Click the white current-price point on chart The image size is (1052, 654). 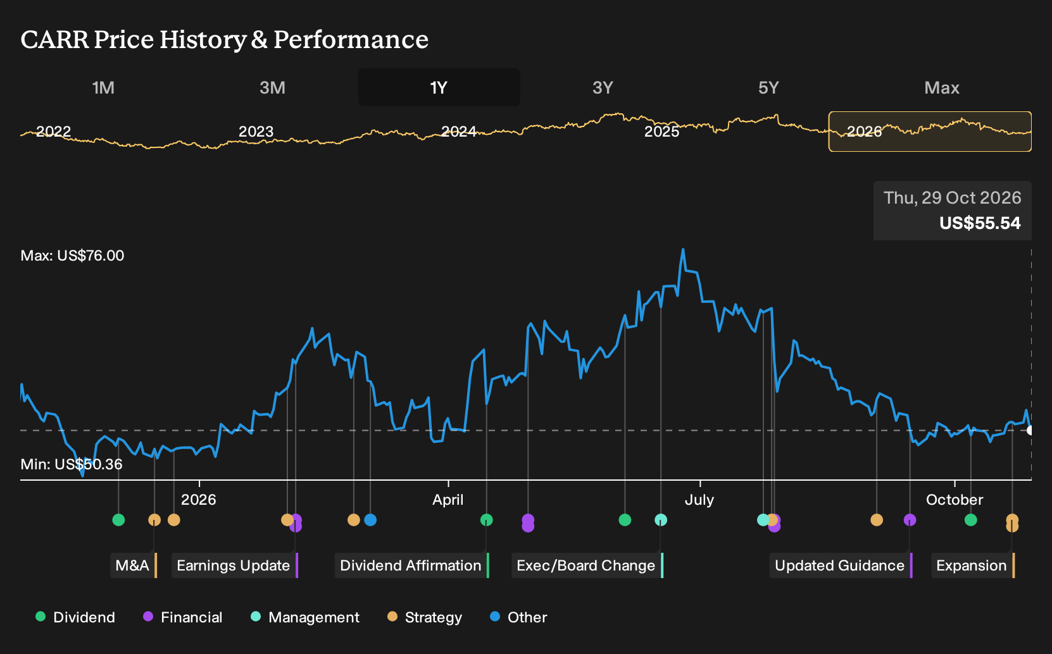pyautogui.click(x=1030, y=431)
